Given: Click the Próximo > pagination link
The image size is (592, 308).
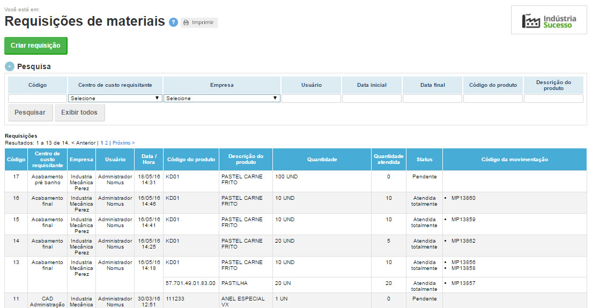Looking at the screenshot, I should pyautogui.click(x=124, y=143).
